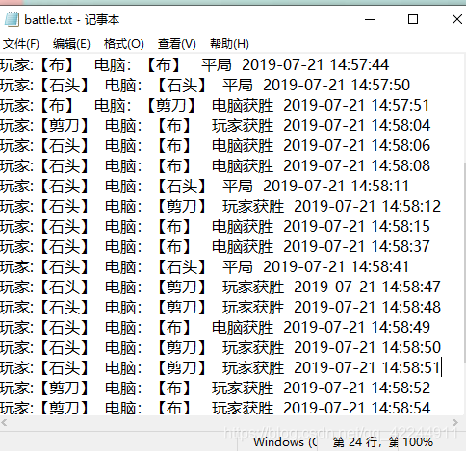Click the line ending at 14:58:08
Image resolution: width=466 pixels, height=451 pixels.
[x=216, y=166]
